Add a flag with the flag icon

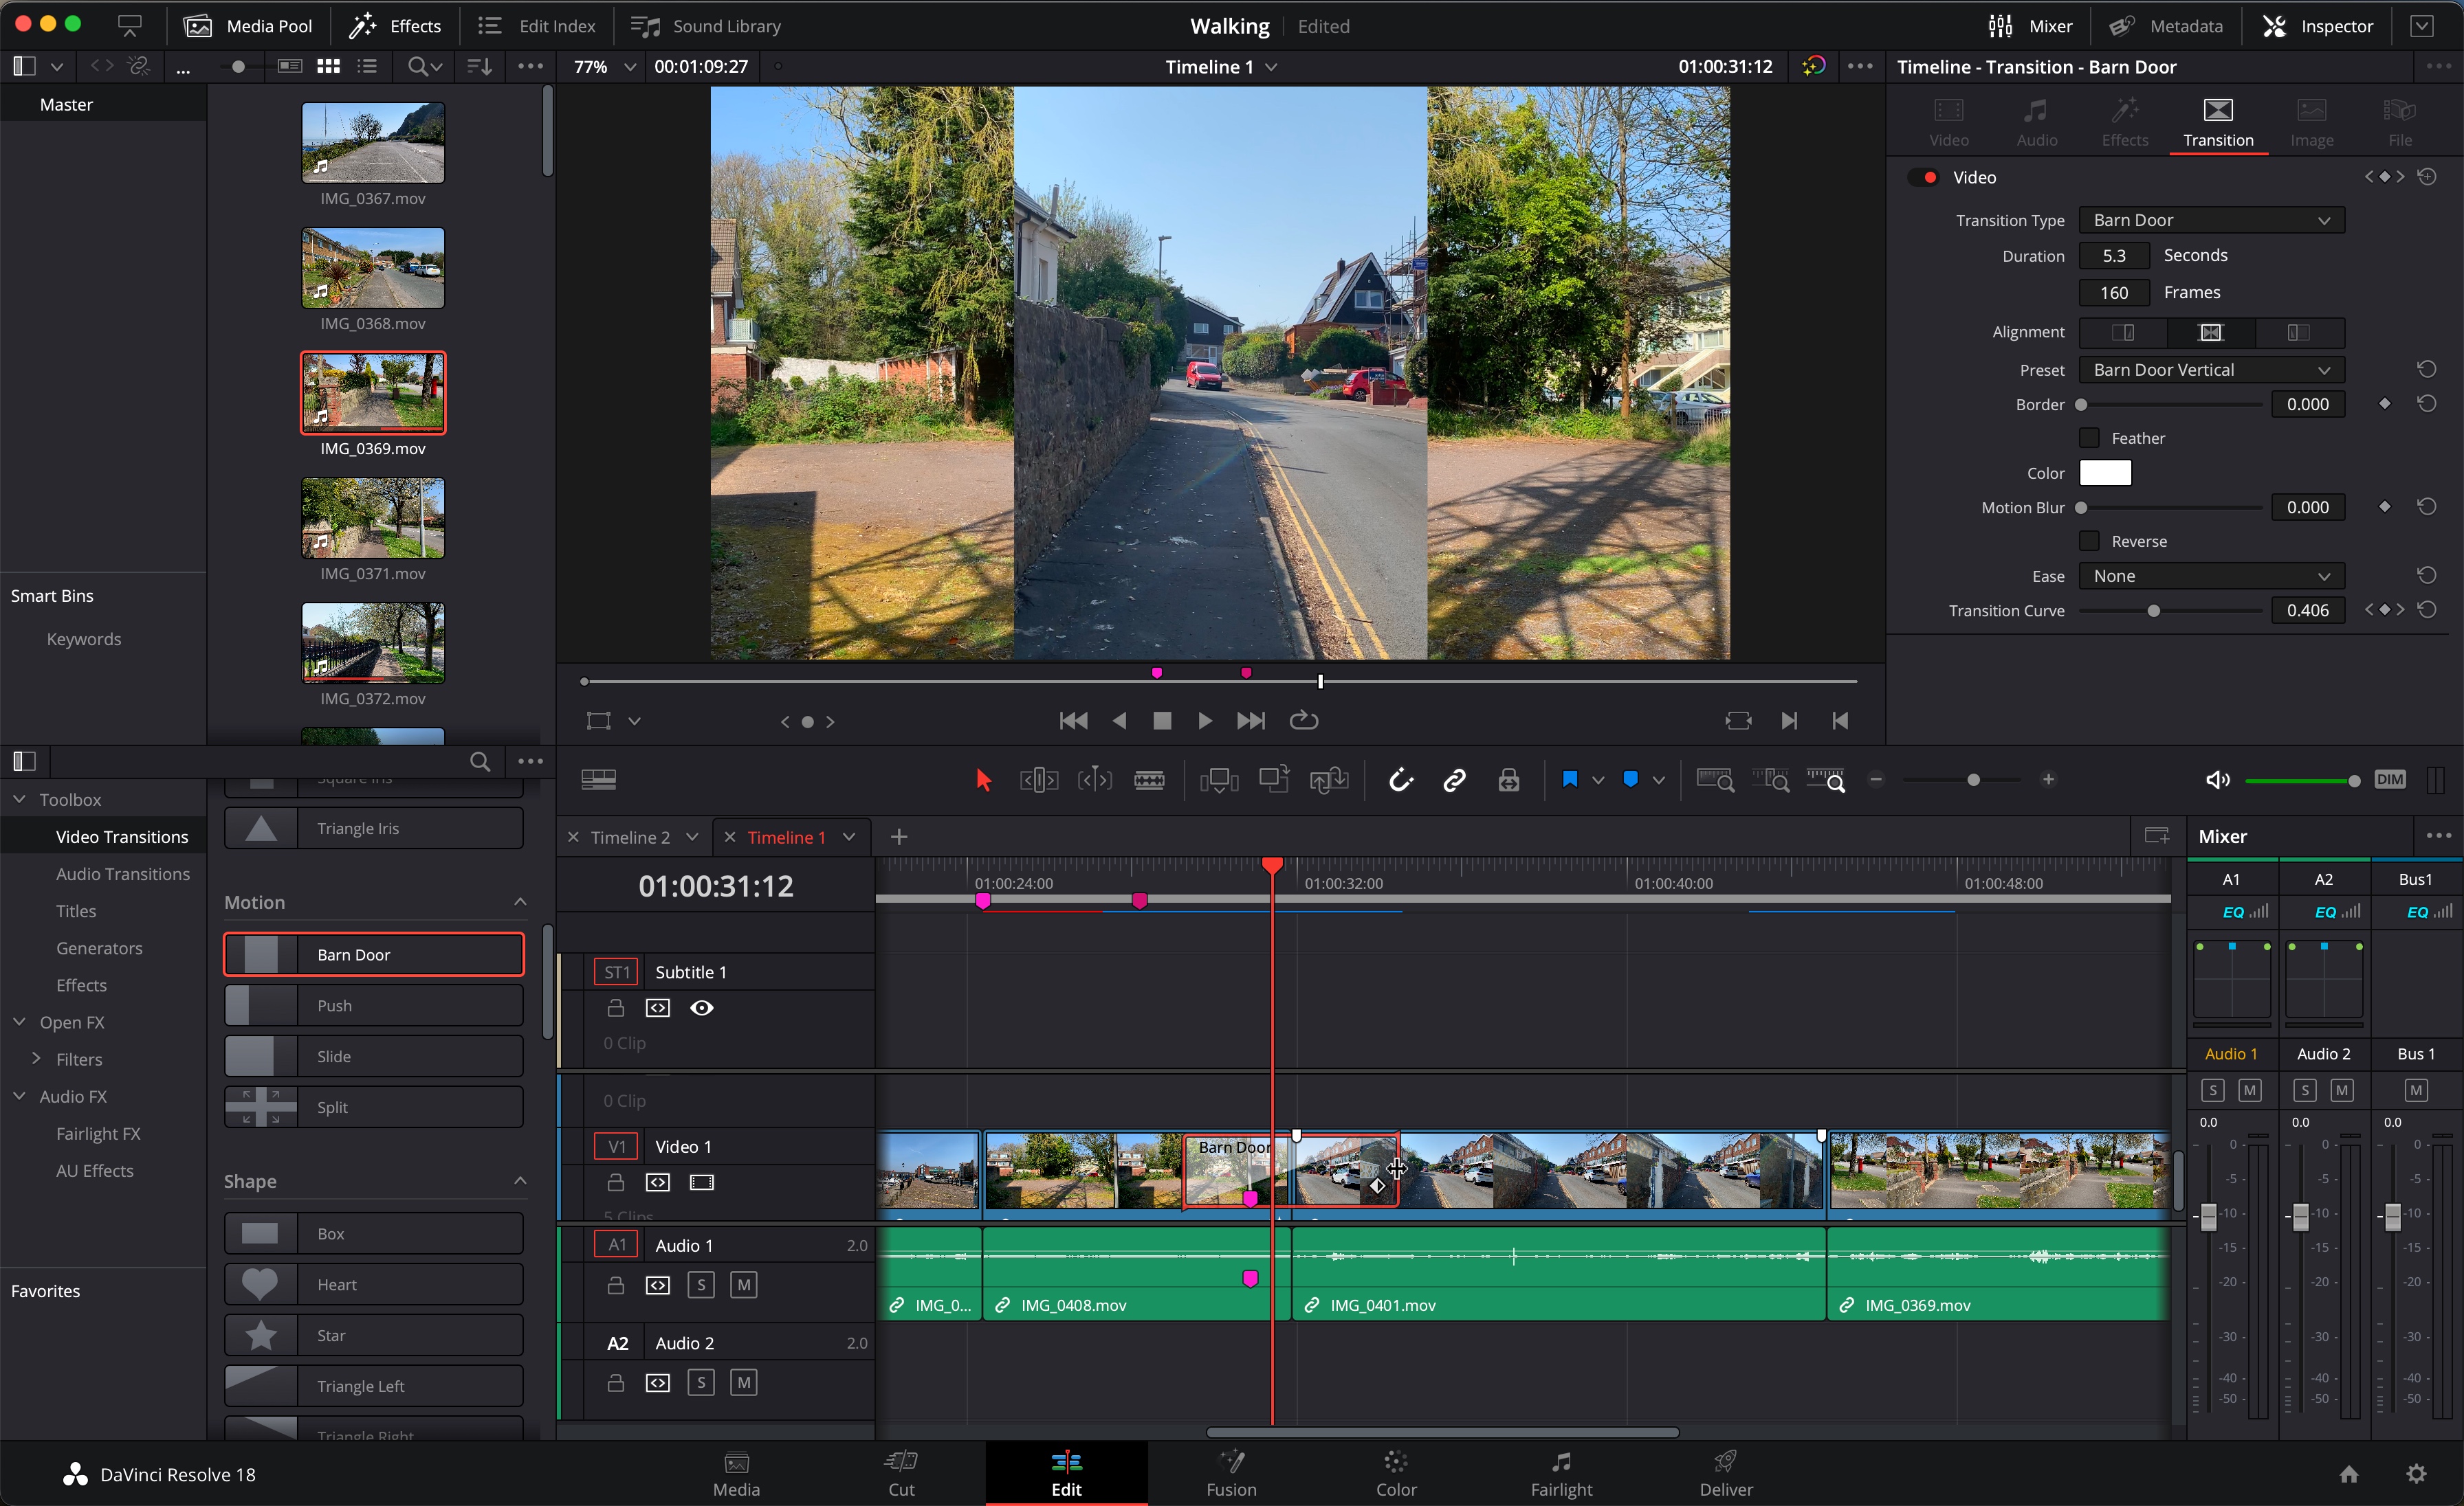point(1570,780)
